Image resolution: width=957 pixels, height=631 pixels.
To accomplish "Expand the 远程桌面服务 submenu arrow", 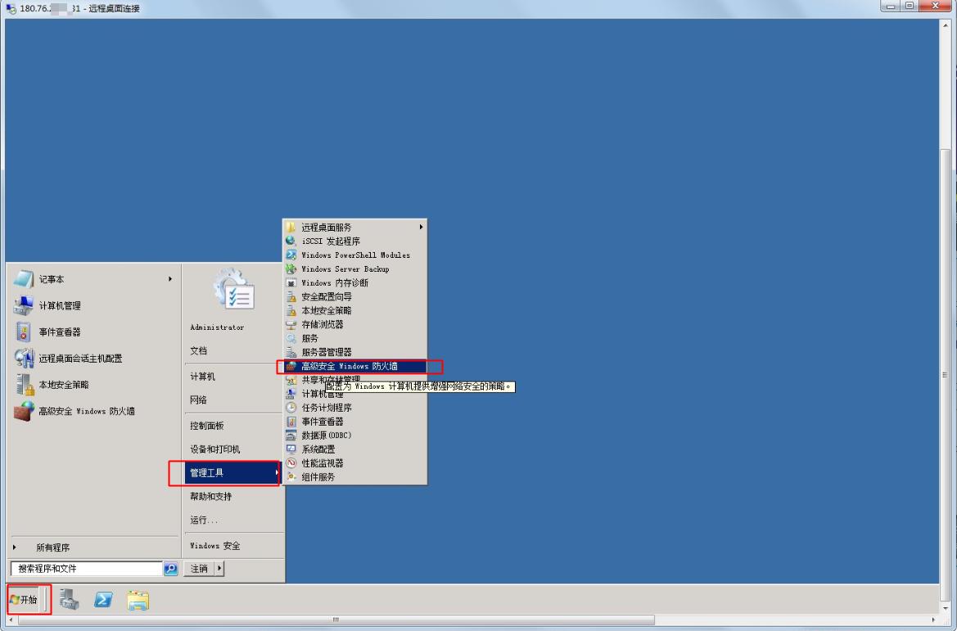I will (x=421, y=227).
